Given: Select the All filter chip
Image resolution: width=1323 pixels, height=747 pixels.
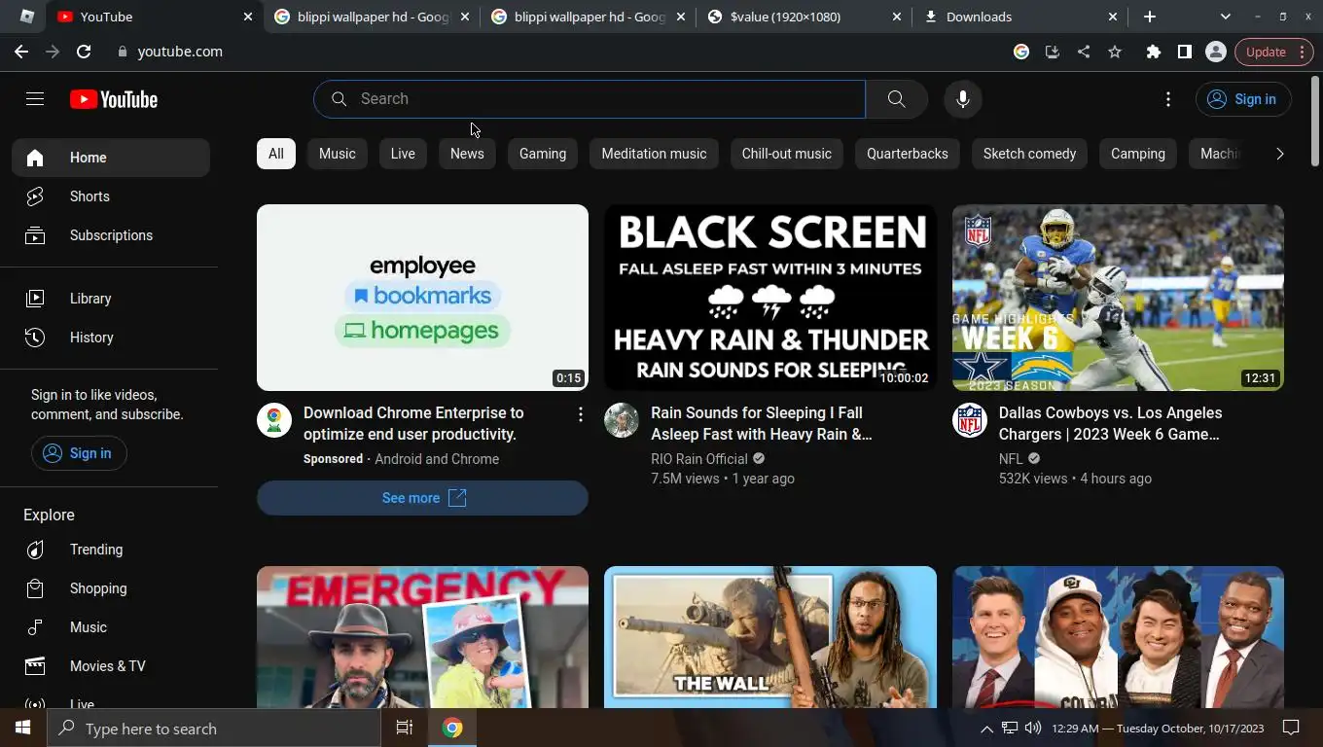Looking at the screenshot, I should 276,154.
